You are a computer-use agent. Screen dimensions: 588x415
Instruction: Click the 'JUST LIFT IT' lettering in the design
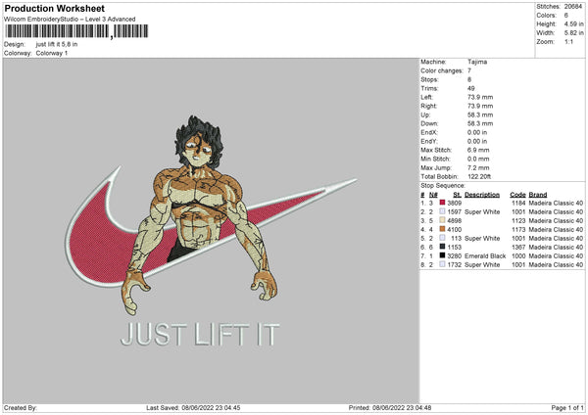click(200, 335)
